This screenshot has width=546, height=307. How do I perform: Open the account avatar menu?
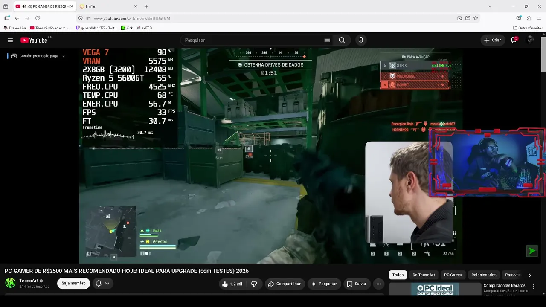[530, 40]
